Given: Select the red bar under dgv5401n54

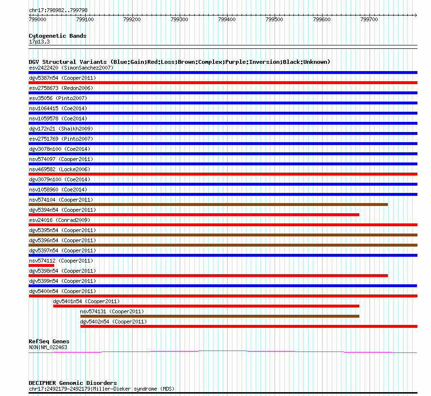Looking at the screenshot, I should tap(206, 306).
